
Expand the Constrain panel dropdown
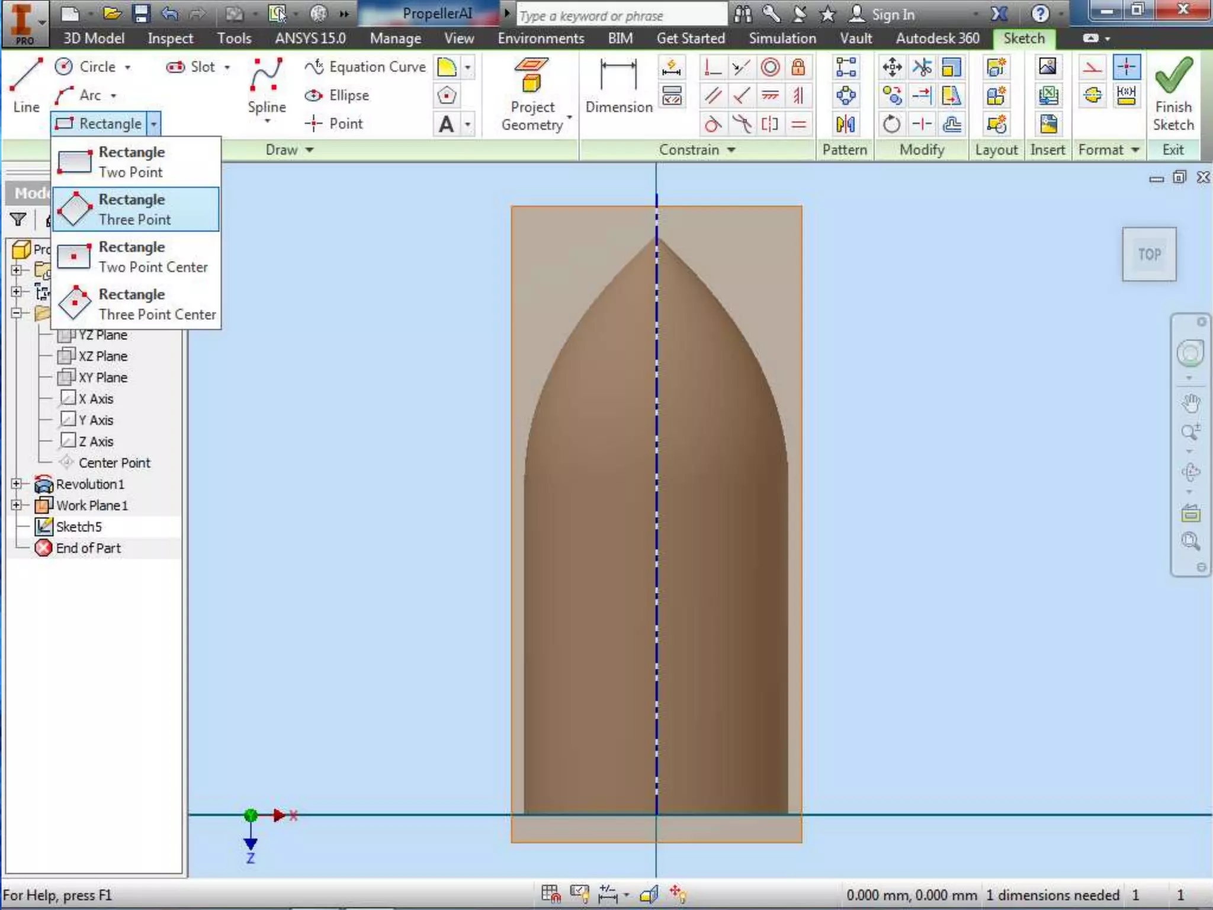731,150
